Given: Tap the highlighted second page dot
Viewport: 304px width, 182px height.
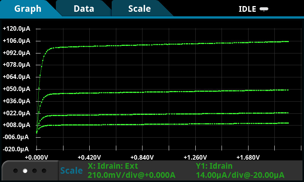Looking at the screenshot, I should point(25,171).
